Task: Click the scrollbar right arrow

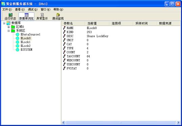Action: [178, 123]
